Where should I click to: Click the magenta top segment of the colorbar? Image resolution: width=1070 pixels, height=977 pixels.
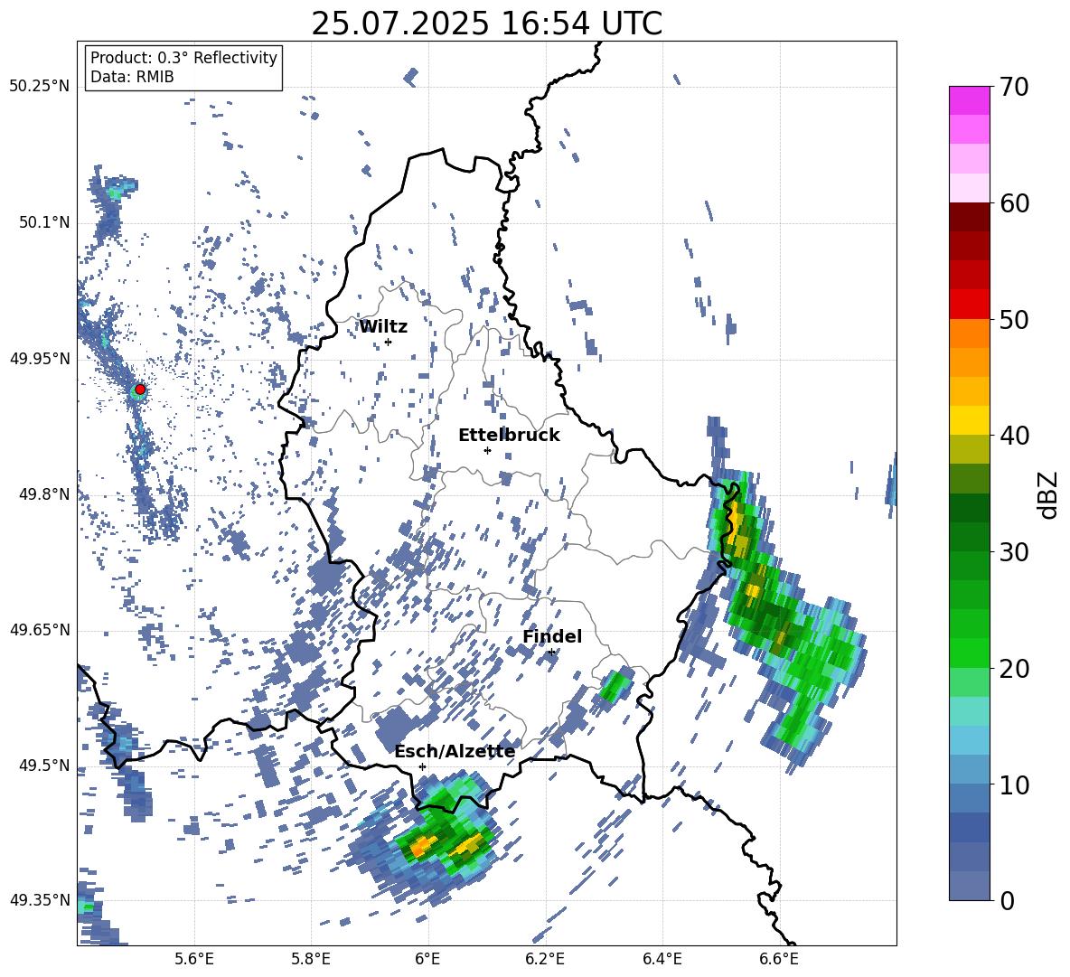click(x=969, y=100)
